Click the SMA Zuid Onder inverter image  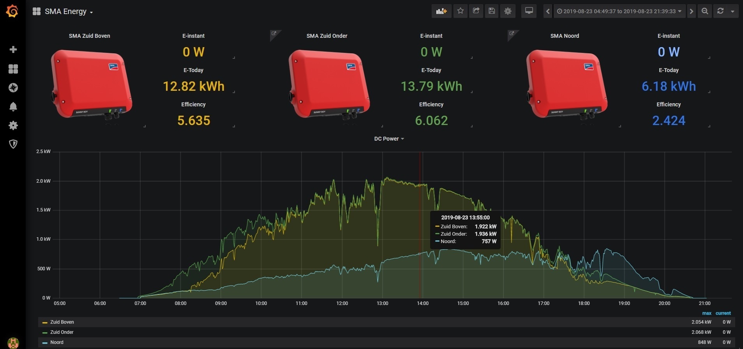pos(329,85)
